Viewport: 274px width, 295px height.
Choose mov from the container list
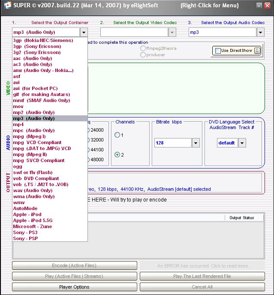50,106
